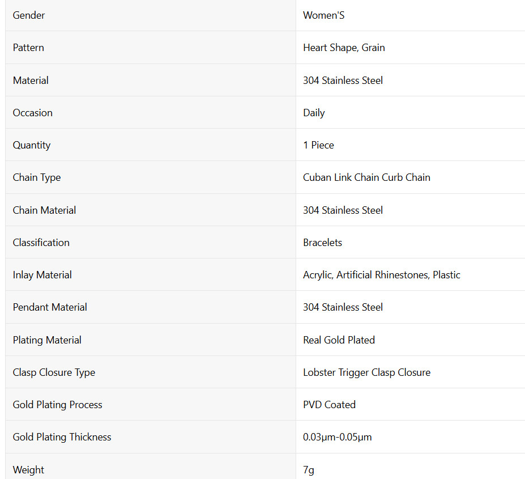Click the Pattern row label
The width and height of the screenshot is (525, 479).
(x=28, y=48)
